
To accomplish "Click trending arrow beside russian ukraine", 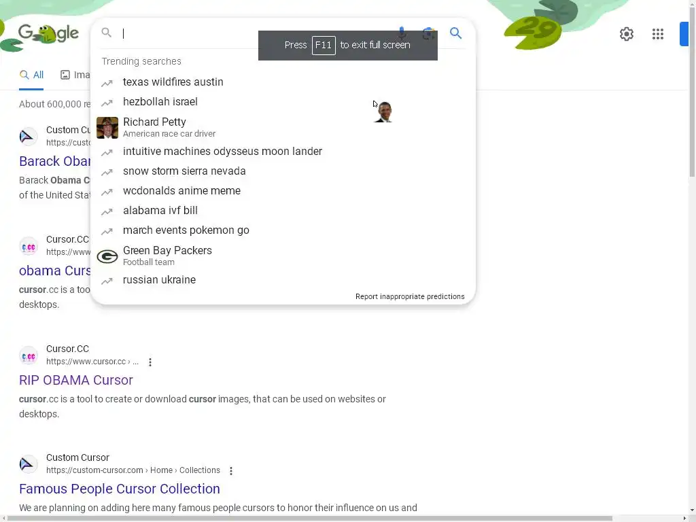I will click(107, 281).
